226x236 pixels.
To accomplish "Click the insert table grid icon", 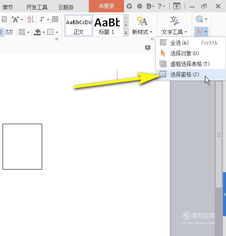I will pos(55,19).
